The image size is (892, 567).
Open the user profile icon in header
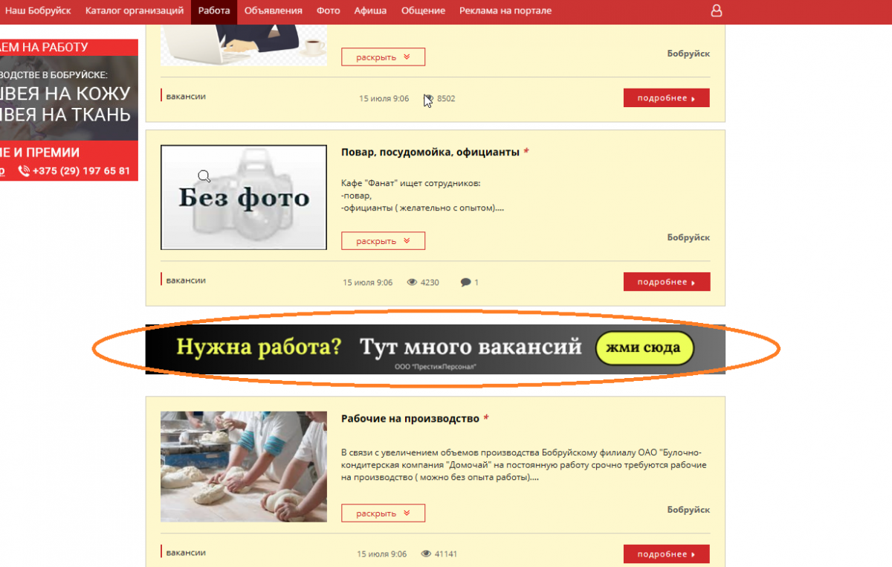pyautogui.click(x=717, y=11)
